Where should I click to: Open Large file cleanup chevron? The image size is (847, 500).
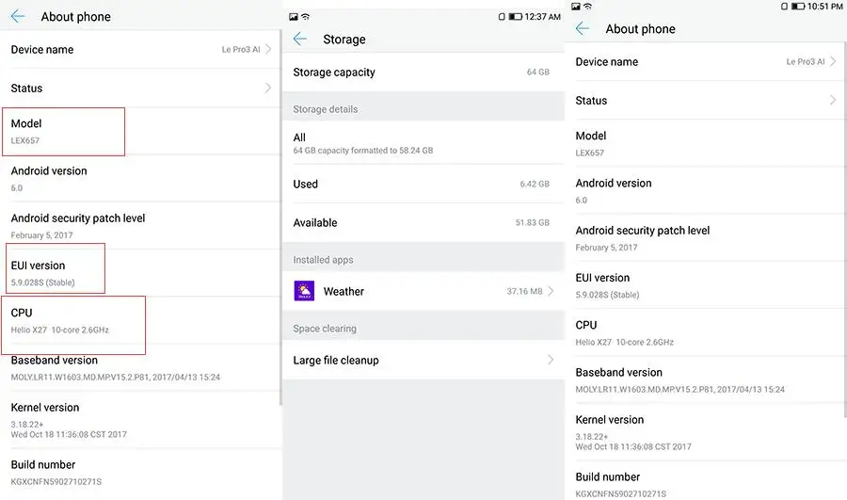[551, 360]
